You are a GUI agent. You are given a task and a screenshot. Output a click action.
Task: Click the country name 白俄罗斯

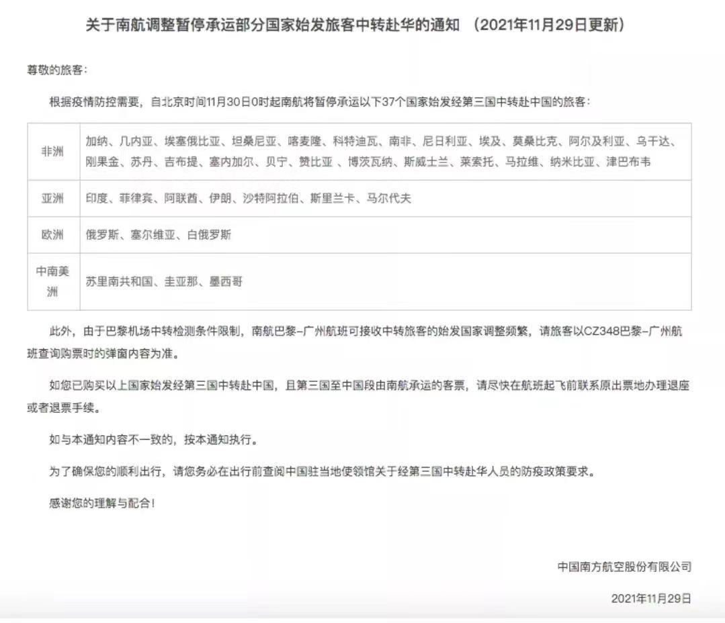209,234
